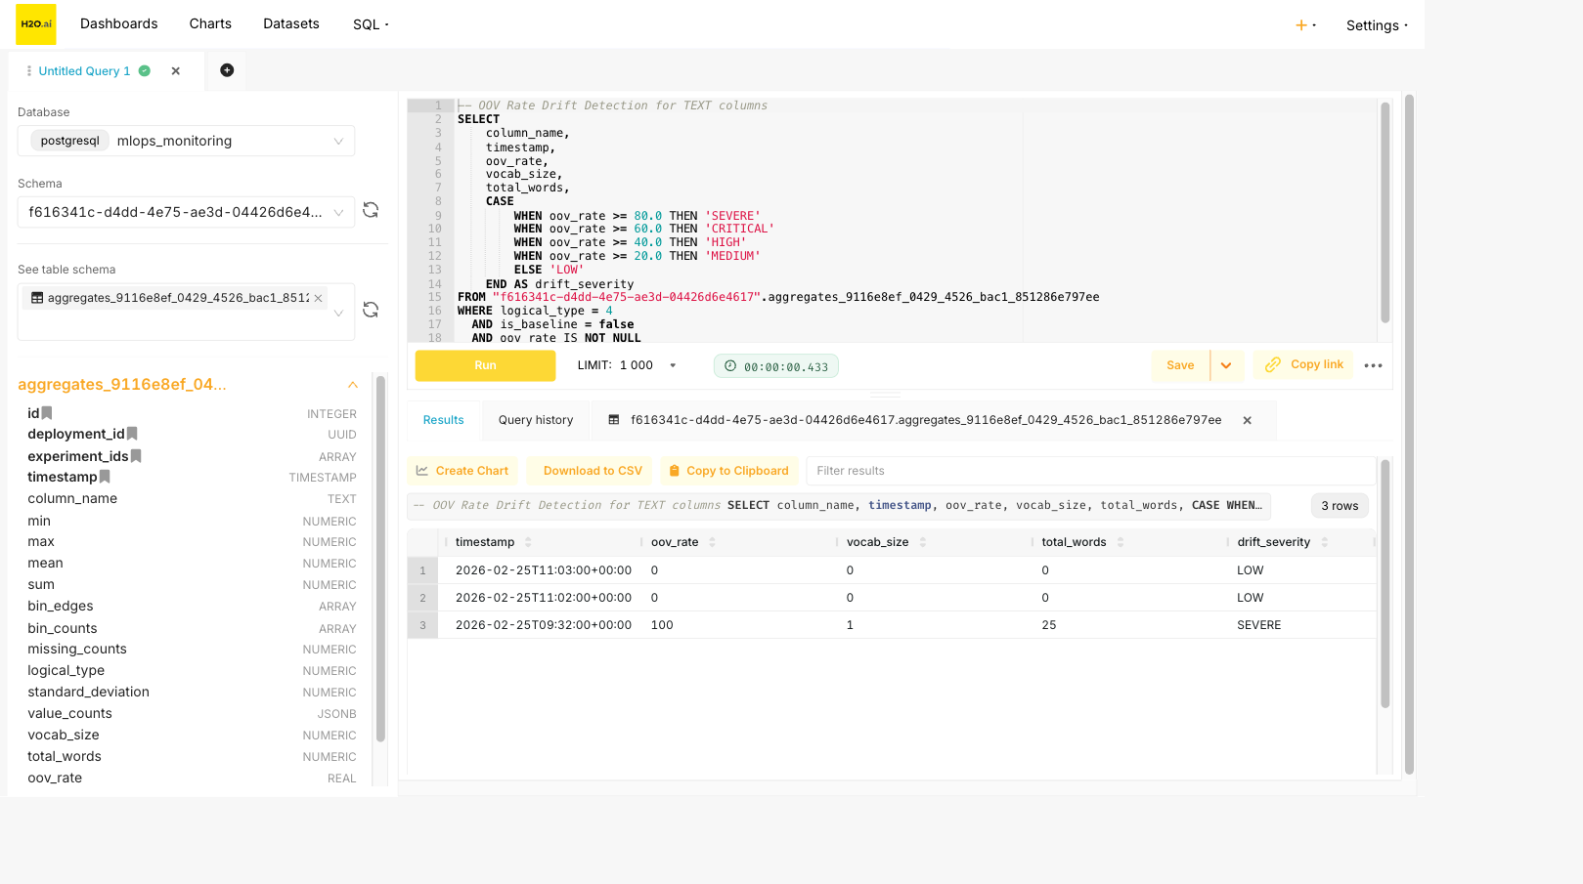The height and width of the screenshot is (884, 1583).
Task: Open the Charts menu in the top bar
Action: coord(209,23)
